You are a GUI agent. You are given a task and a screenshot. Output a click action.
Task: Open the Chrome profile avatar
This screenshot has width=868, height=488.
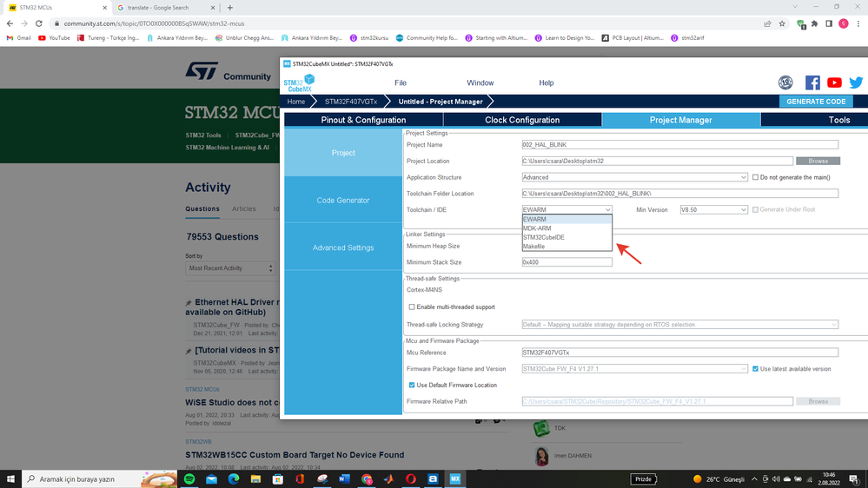pos(844,23)
